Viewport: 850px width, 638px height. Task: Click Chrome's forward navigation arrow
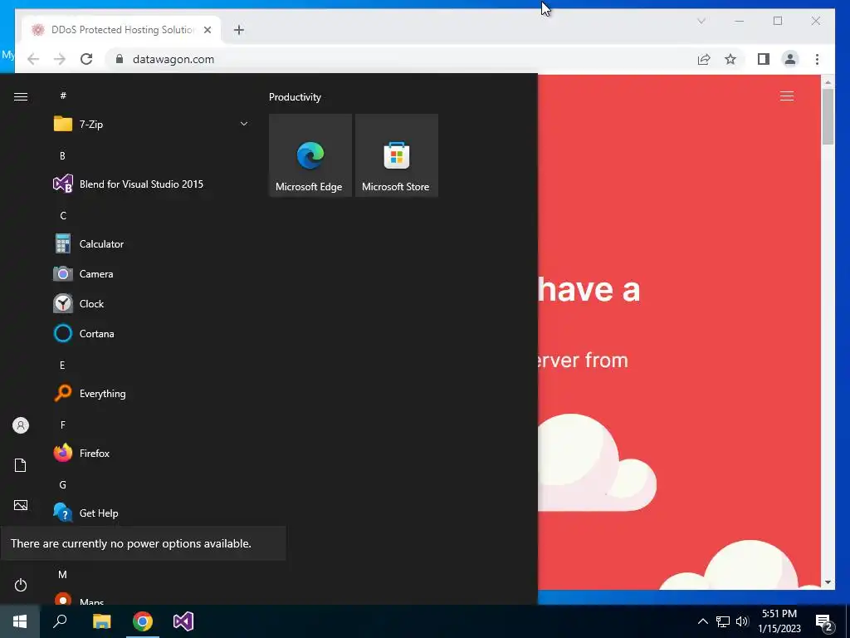60,59
